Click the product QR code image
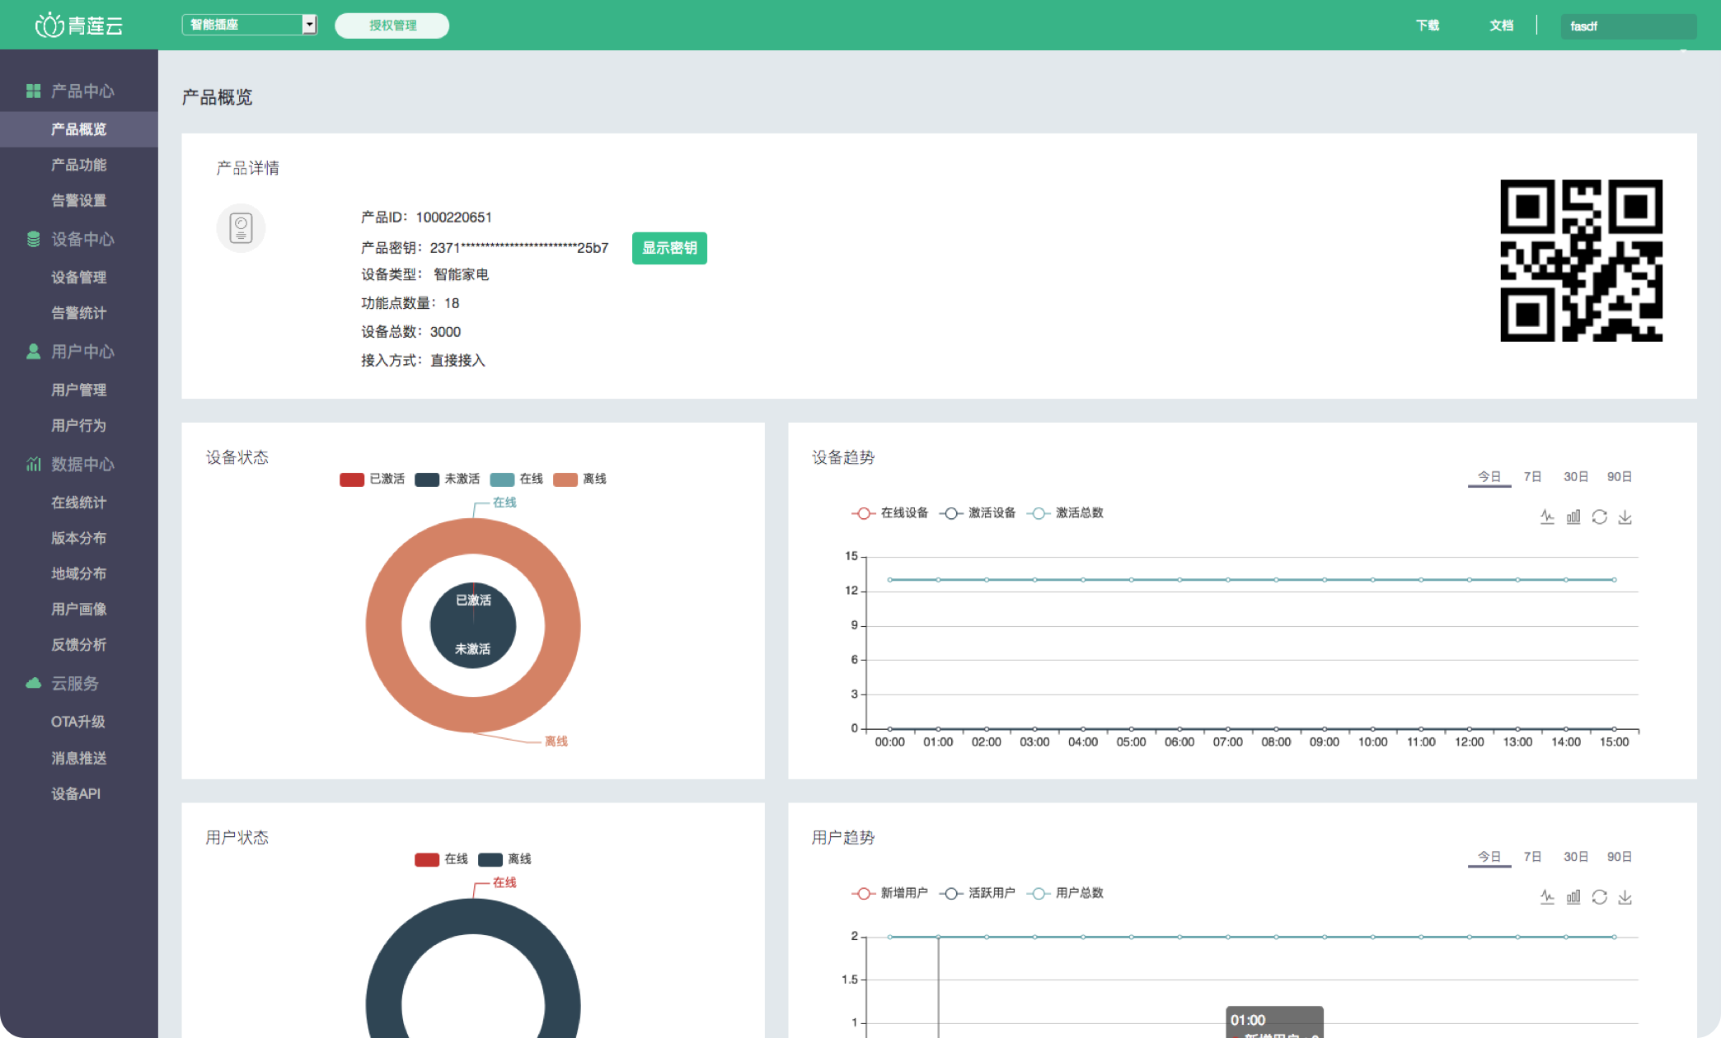 tap(1580, 260)
